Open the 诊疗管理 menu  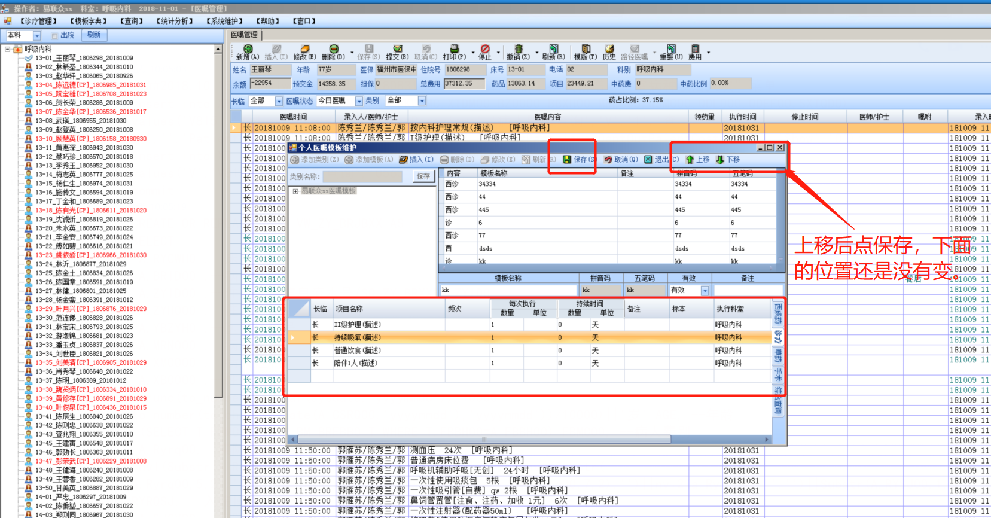38,21
